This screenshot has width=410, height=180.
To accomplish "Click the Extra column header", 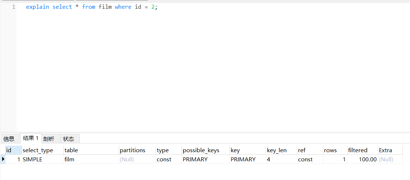I will click(390, 150).
